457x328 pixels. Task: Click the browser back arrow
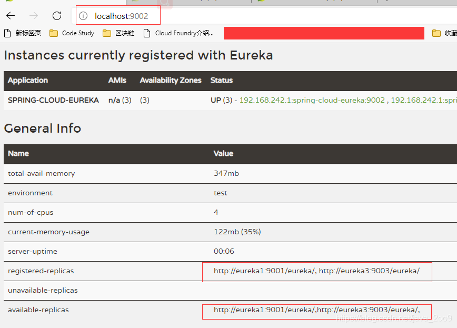click(x=11, y=15)
